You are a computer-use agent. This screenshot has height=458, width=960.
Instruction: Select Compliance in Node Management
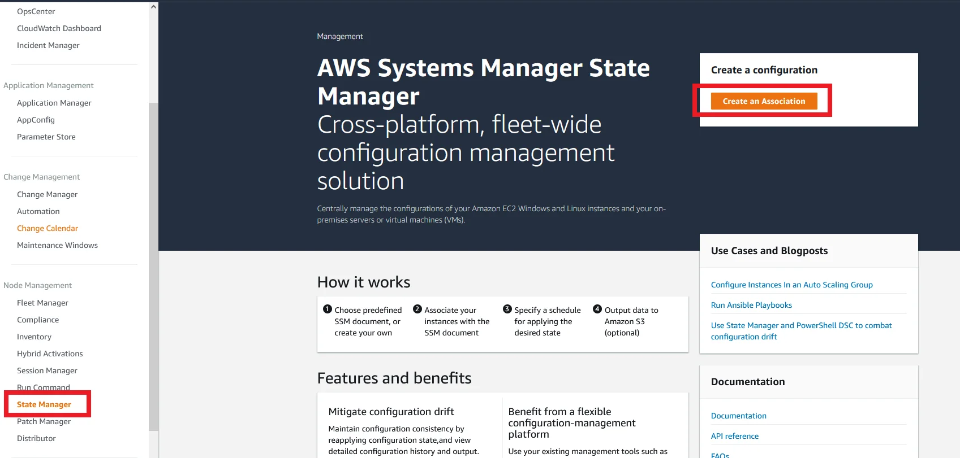38,320
